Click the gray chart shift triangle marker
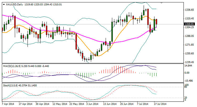This screenshot has width=197, height=107. pyautogui.click(x=162, y=3)
